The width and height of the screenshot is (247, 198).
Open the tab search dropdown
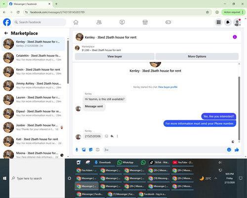click(x=4, y=4)
